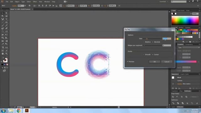Open the Windows Start menu
The height and width of the screenshot is (113, 201).
point(3,111)
